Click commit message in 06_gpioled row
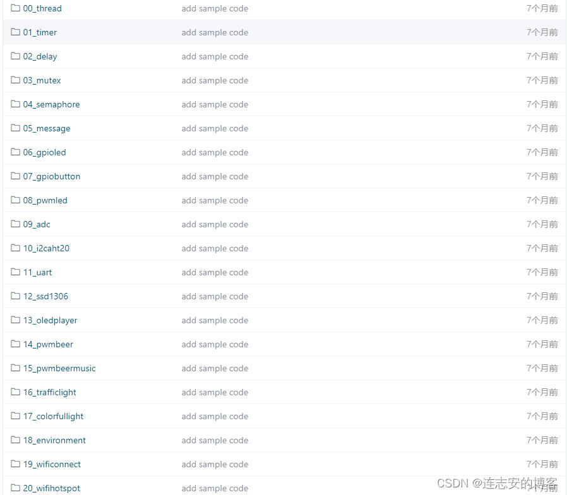The image size is (567, 495). click(x=215, y=152)
